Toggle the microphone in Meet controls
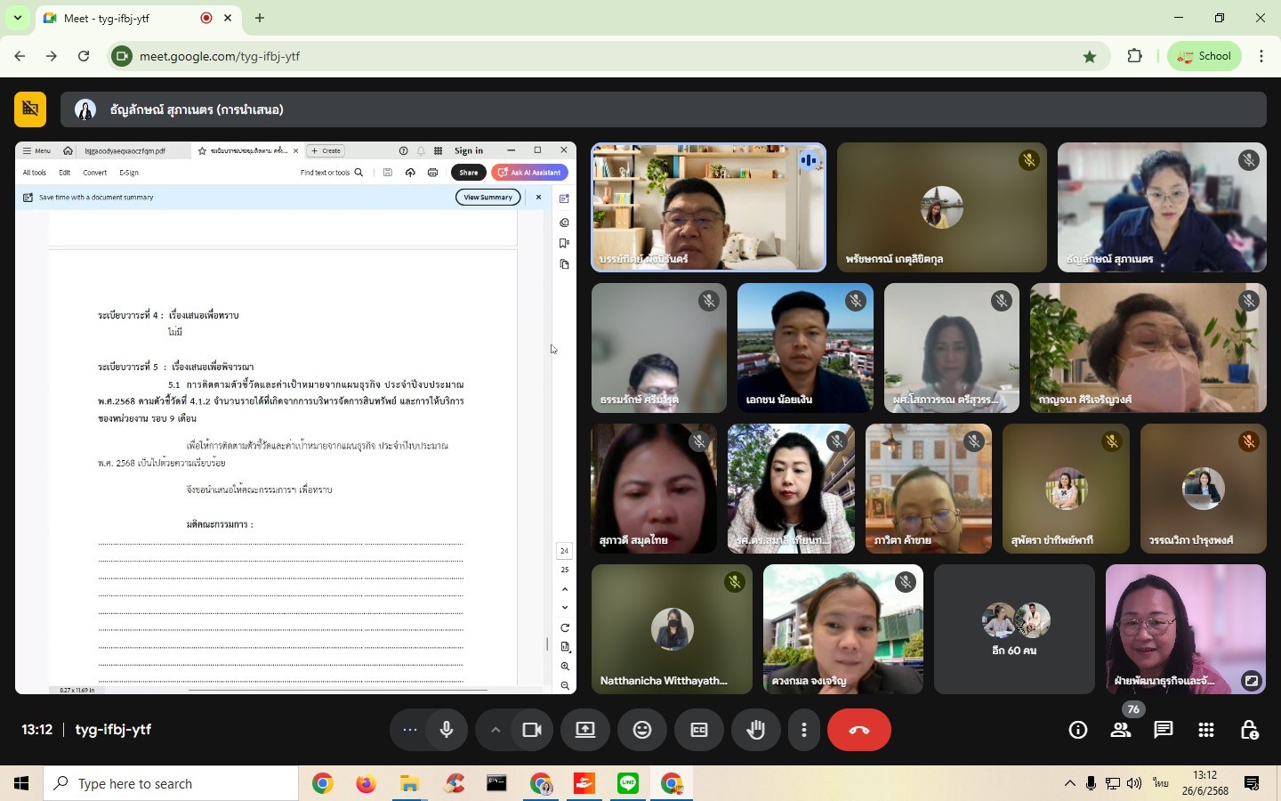Image resolution: width=1281 pixels, height=801 pixels. click(x=447, y=730)
